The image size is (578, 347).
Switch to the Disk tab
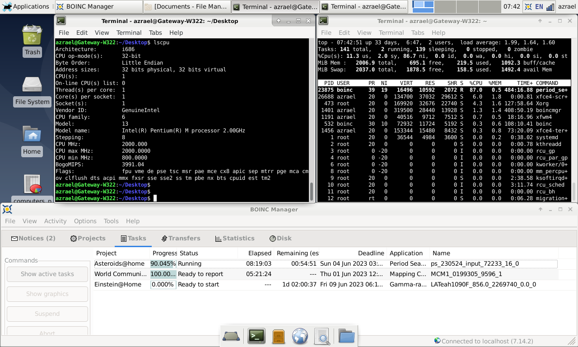(281, 238)
